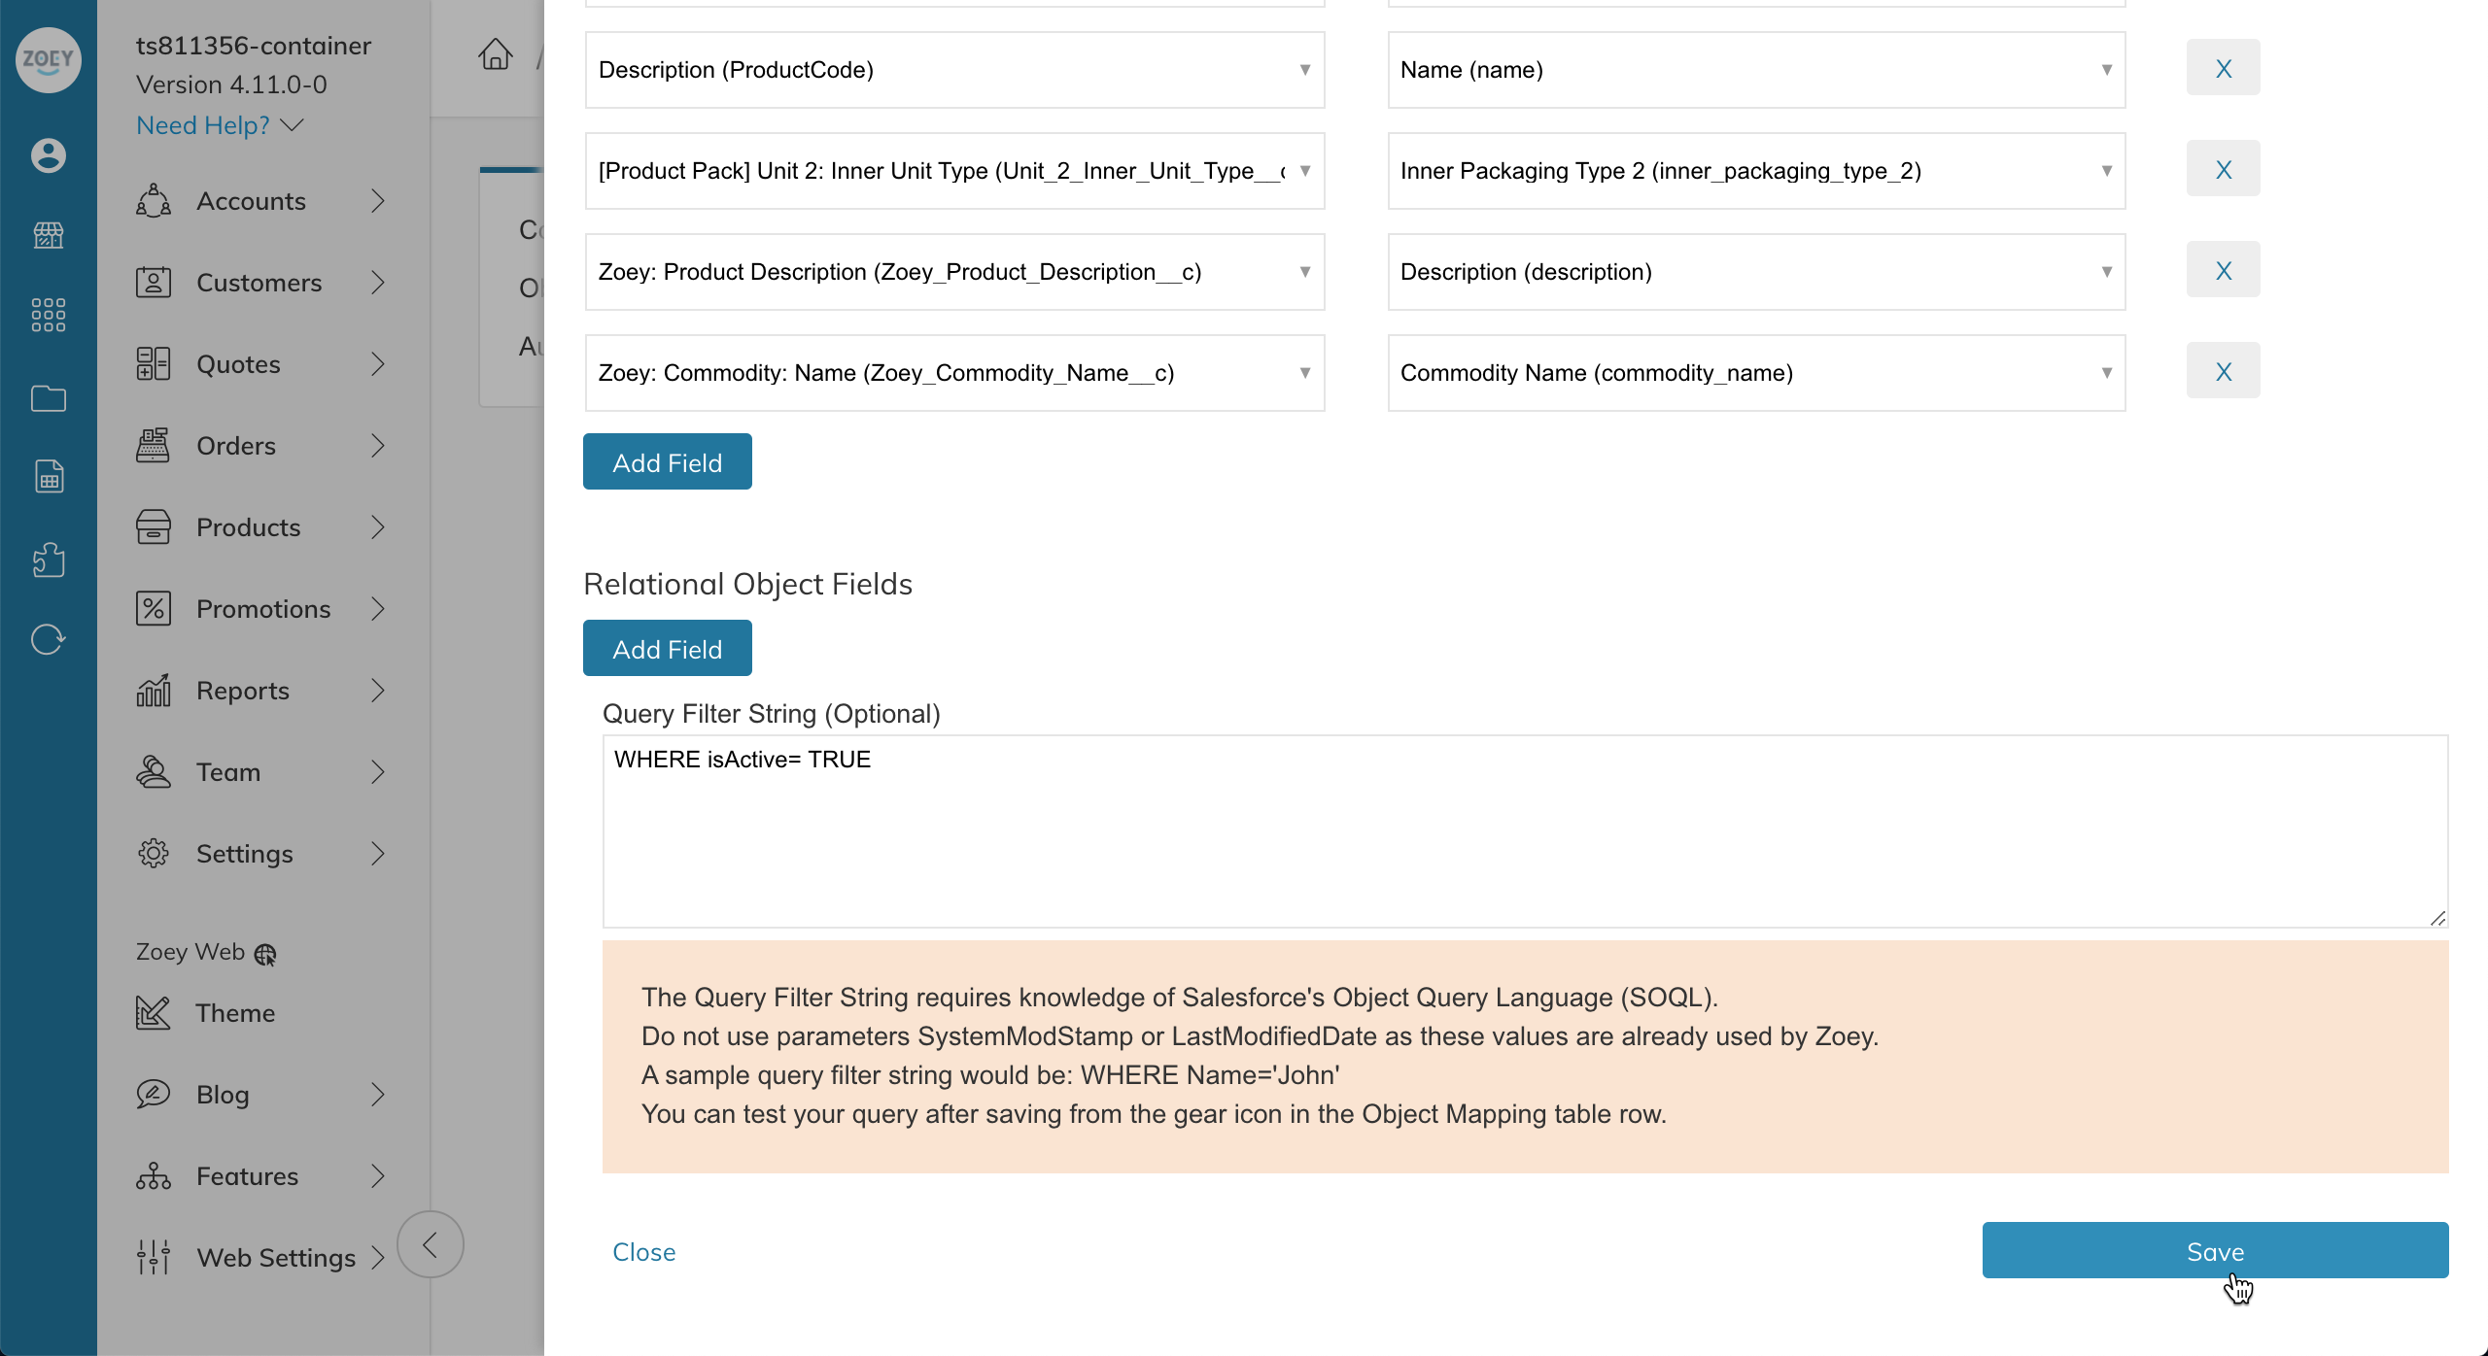Open the Promotions menu item
This screenshot has width=2488, height=1356.
click(x=262, y=609)
